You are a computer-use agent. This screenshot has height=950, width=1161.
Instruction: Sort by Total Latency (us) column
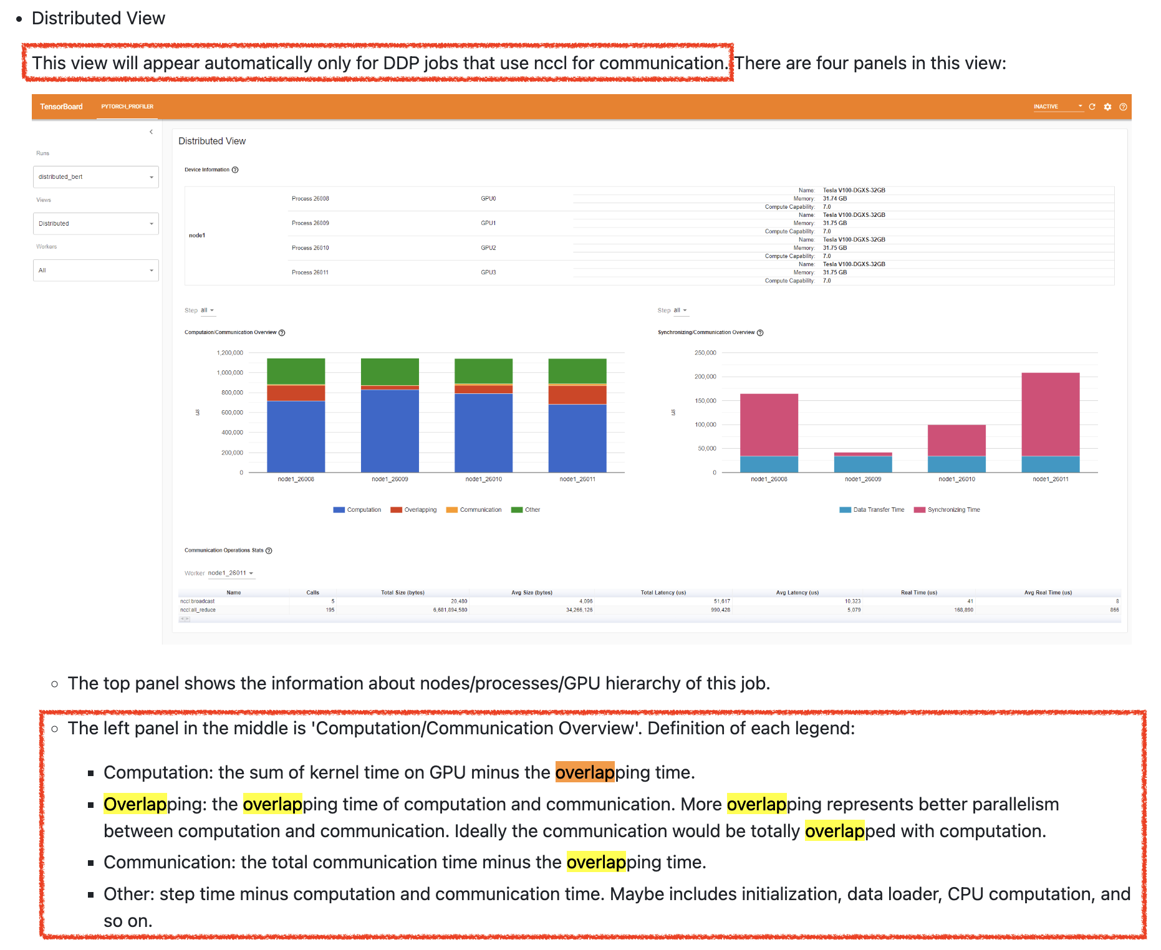pyautogui.click(x=663, y=593)
